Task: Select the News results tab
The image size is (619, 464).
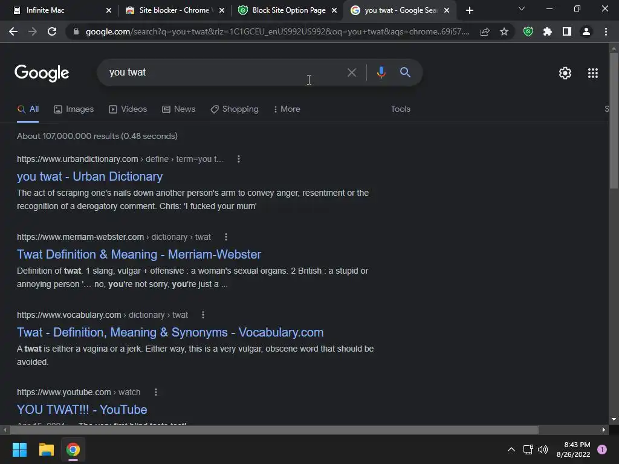Action: click(x=179, y=109)
